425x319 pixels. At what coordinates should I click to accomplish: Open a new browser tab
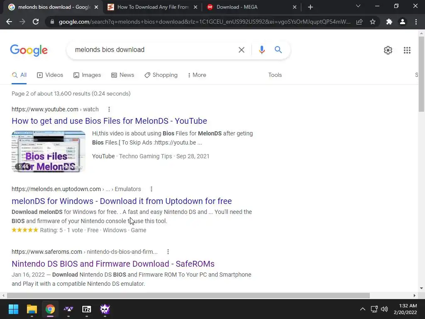pos(310,7)
